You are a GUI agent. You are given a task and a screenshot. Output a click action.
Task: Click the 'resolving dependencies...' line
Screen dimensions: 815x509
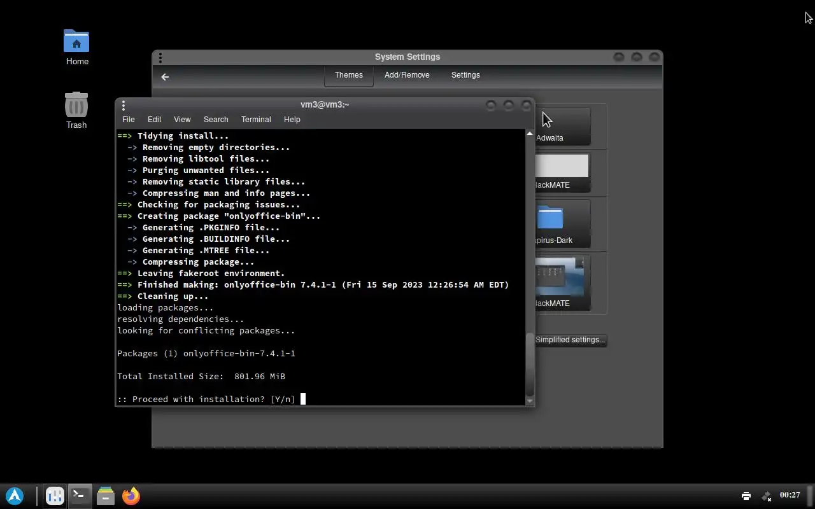click(181, 319)
